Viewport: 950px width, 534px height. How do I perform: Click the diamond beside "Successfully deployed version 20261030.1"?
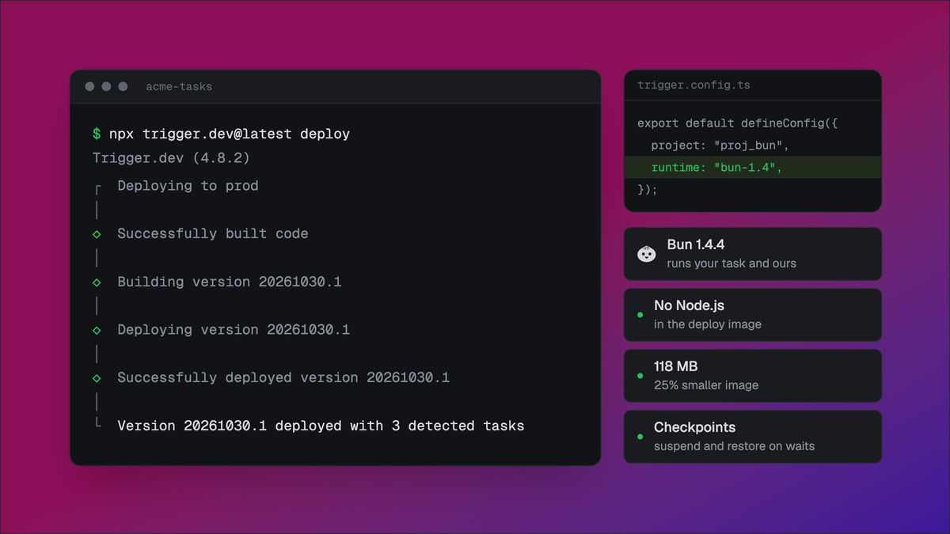[x=97, y=378]
